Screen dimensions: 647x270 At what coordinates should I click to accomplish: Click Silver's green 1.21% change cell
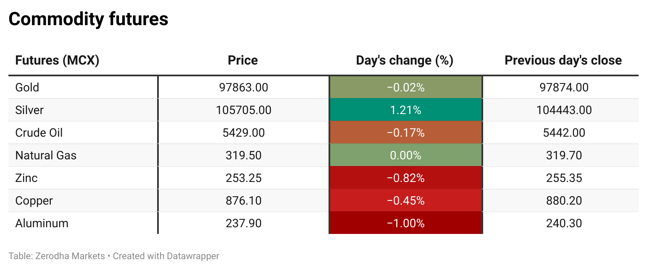coord(405,110)
